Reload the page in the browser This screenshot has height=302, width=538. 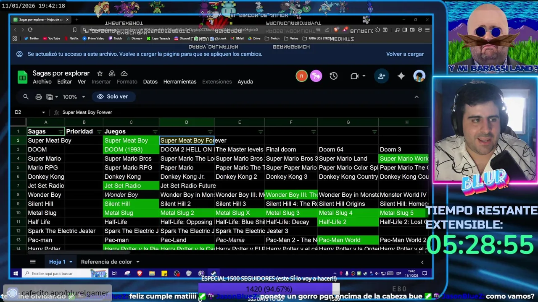pyautogui.click(x=30, y=30)
